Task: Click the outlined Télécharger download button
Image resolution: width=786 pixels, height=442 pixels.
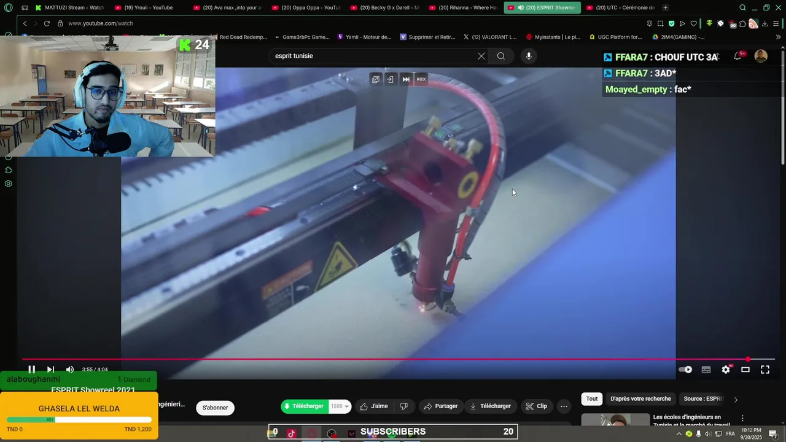Action: click(x=490, y=406)
